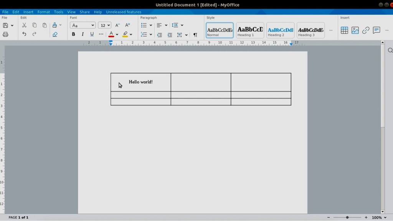Open the font family combo box

click(83, 25)
